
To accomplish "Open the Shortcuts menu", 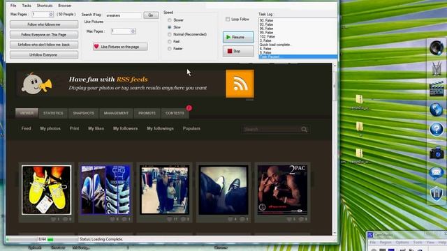I will (x=45, y=6).
